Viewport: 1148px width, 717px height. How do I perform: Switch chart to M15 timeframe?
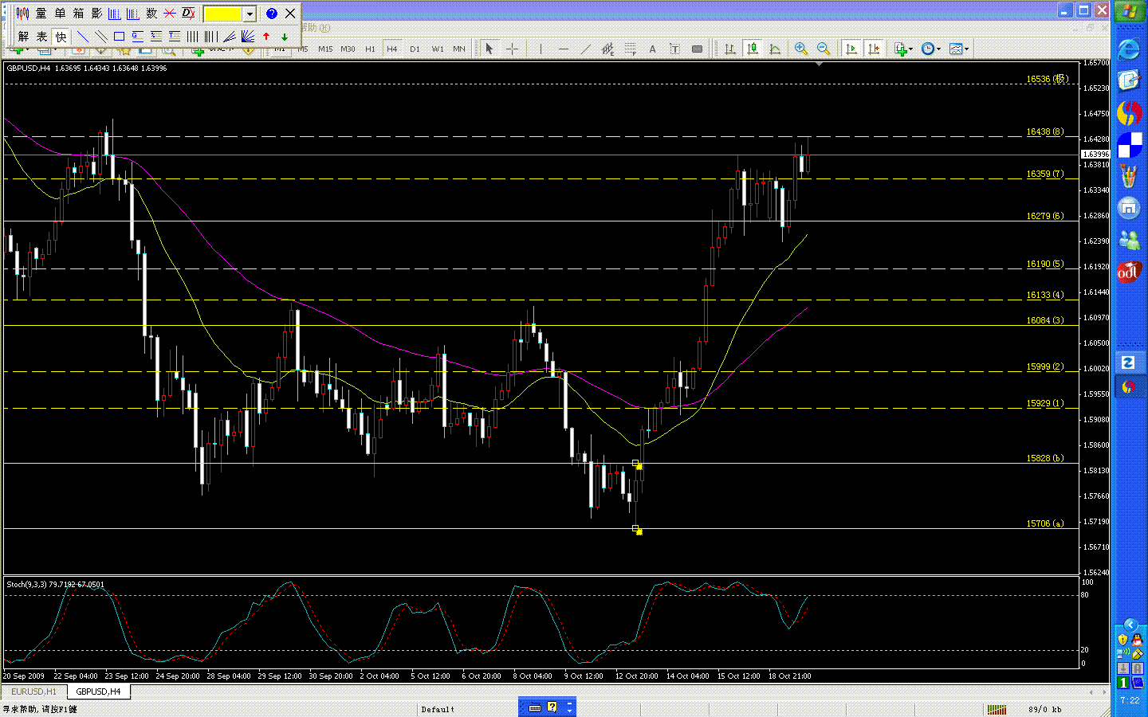point(325,49)
